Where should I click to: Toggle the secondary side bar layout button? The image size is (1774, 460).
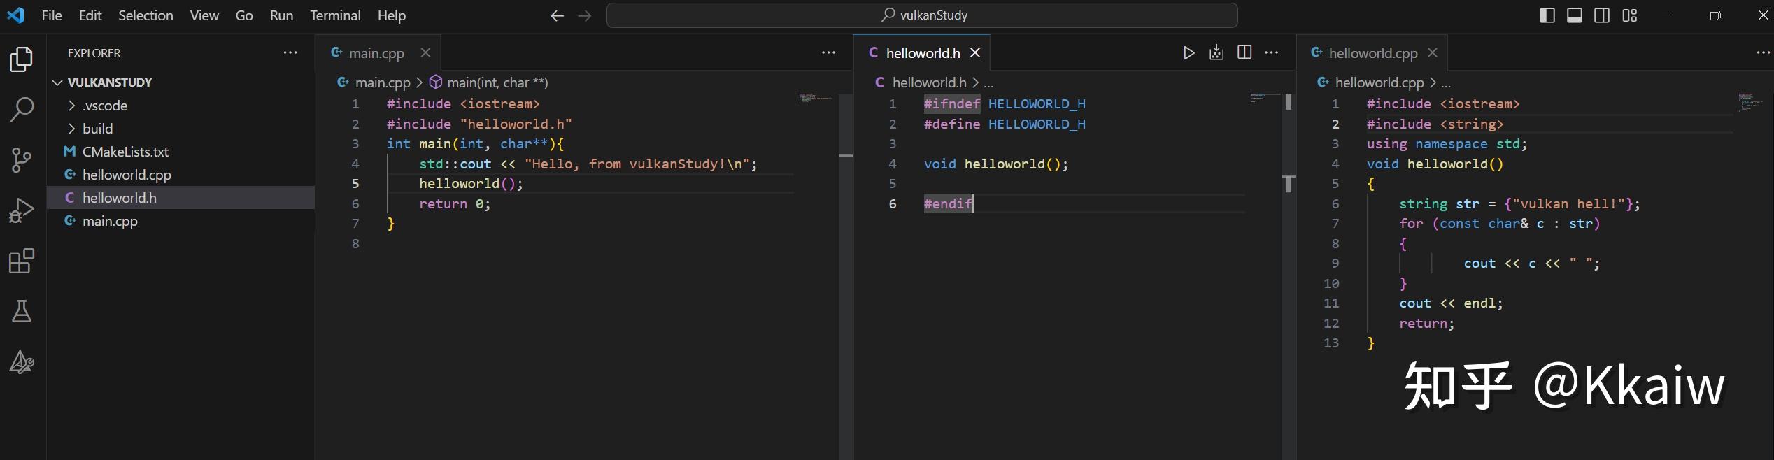(1602, 15)
